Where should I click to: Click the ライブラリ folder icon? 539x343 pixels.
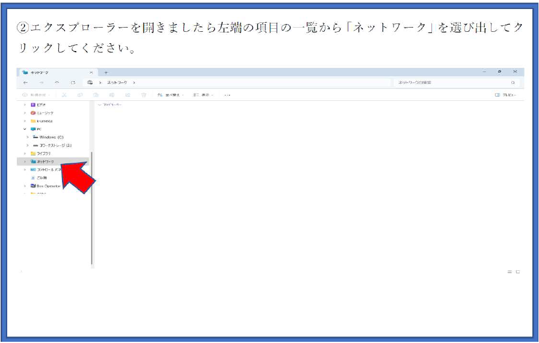pyautogui.click(x=33, y=153)
